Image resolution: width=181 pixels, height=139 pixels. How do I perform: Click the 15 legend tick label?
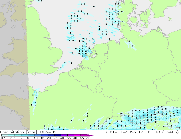pos(42,138)
